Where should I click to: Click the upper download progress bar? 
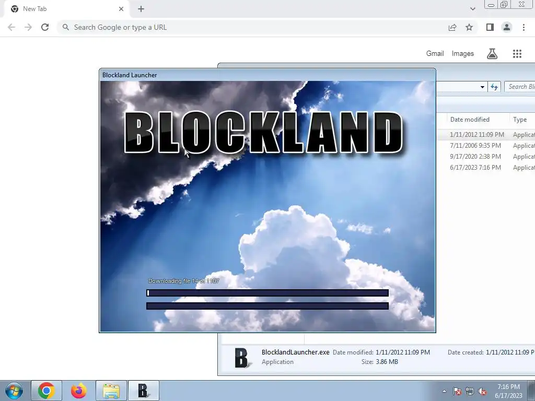point(267,293)
